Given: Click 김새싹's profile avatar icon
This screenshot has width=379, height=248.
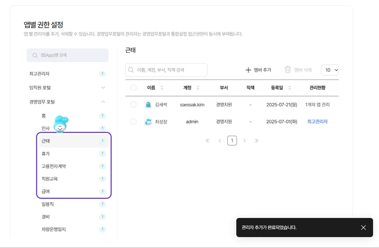Looking at the screenshot, I should (x=148, y=104).
